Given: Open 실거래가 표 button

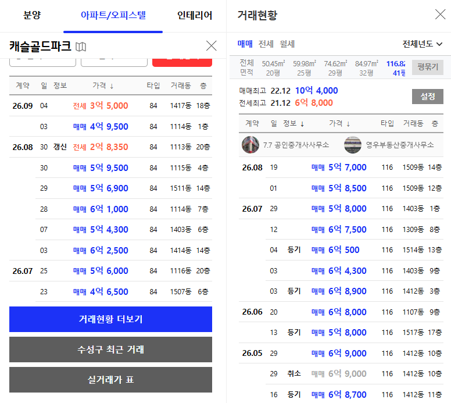Looking at the screenshot, I should tap(110, 380).
